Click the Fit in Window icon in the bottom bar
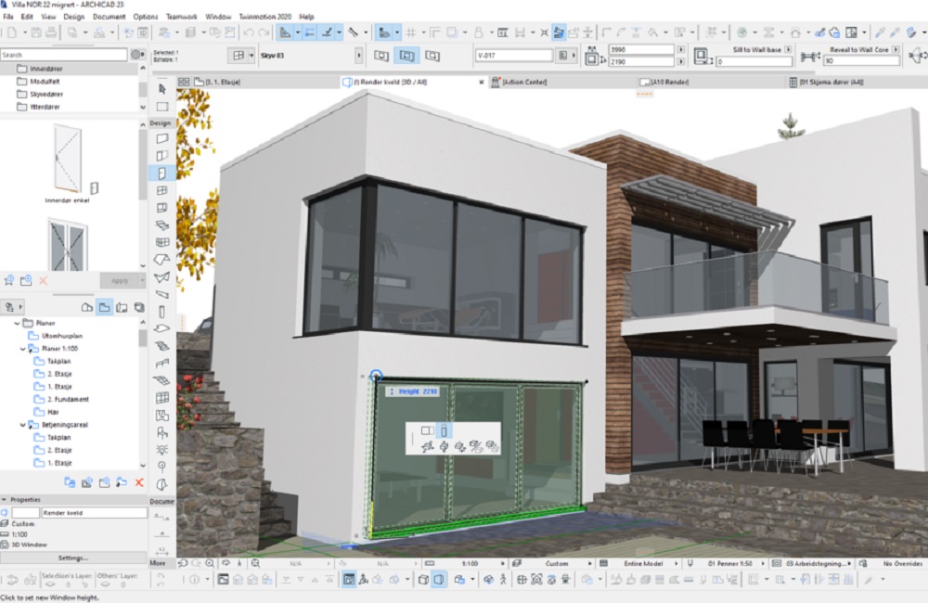928x603 pixels. click(255, 563)
